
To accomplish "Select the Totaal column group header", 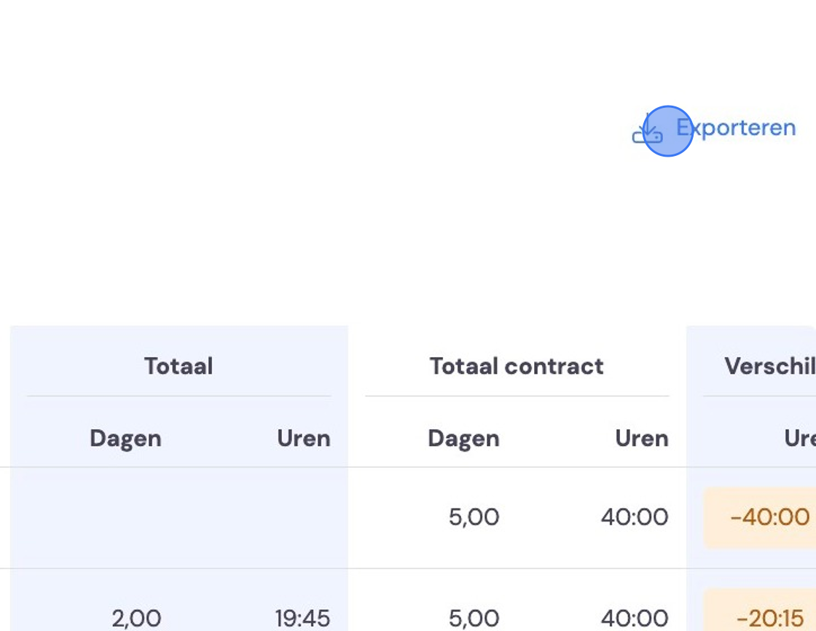I will point(178,366).
